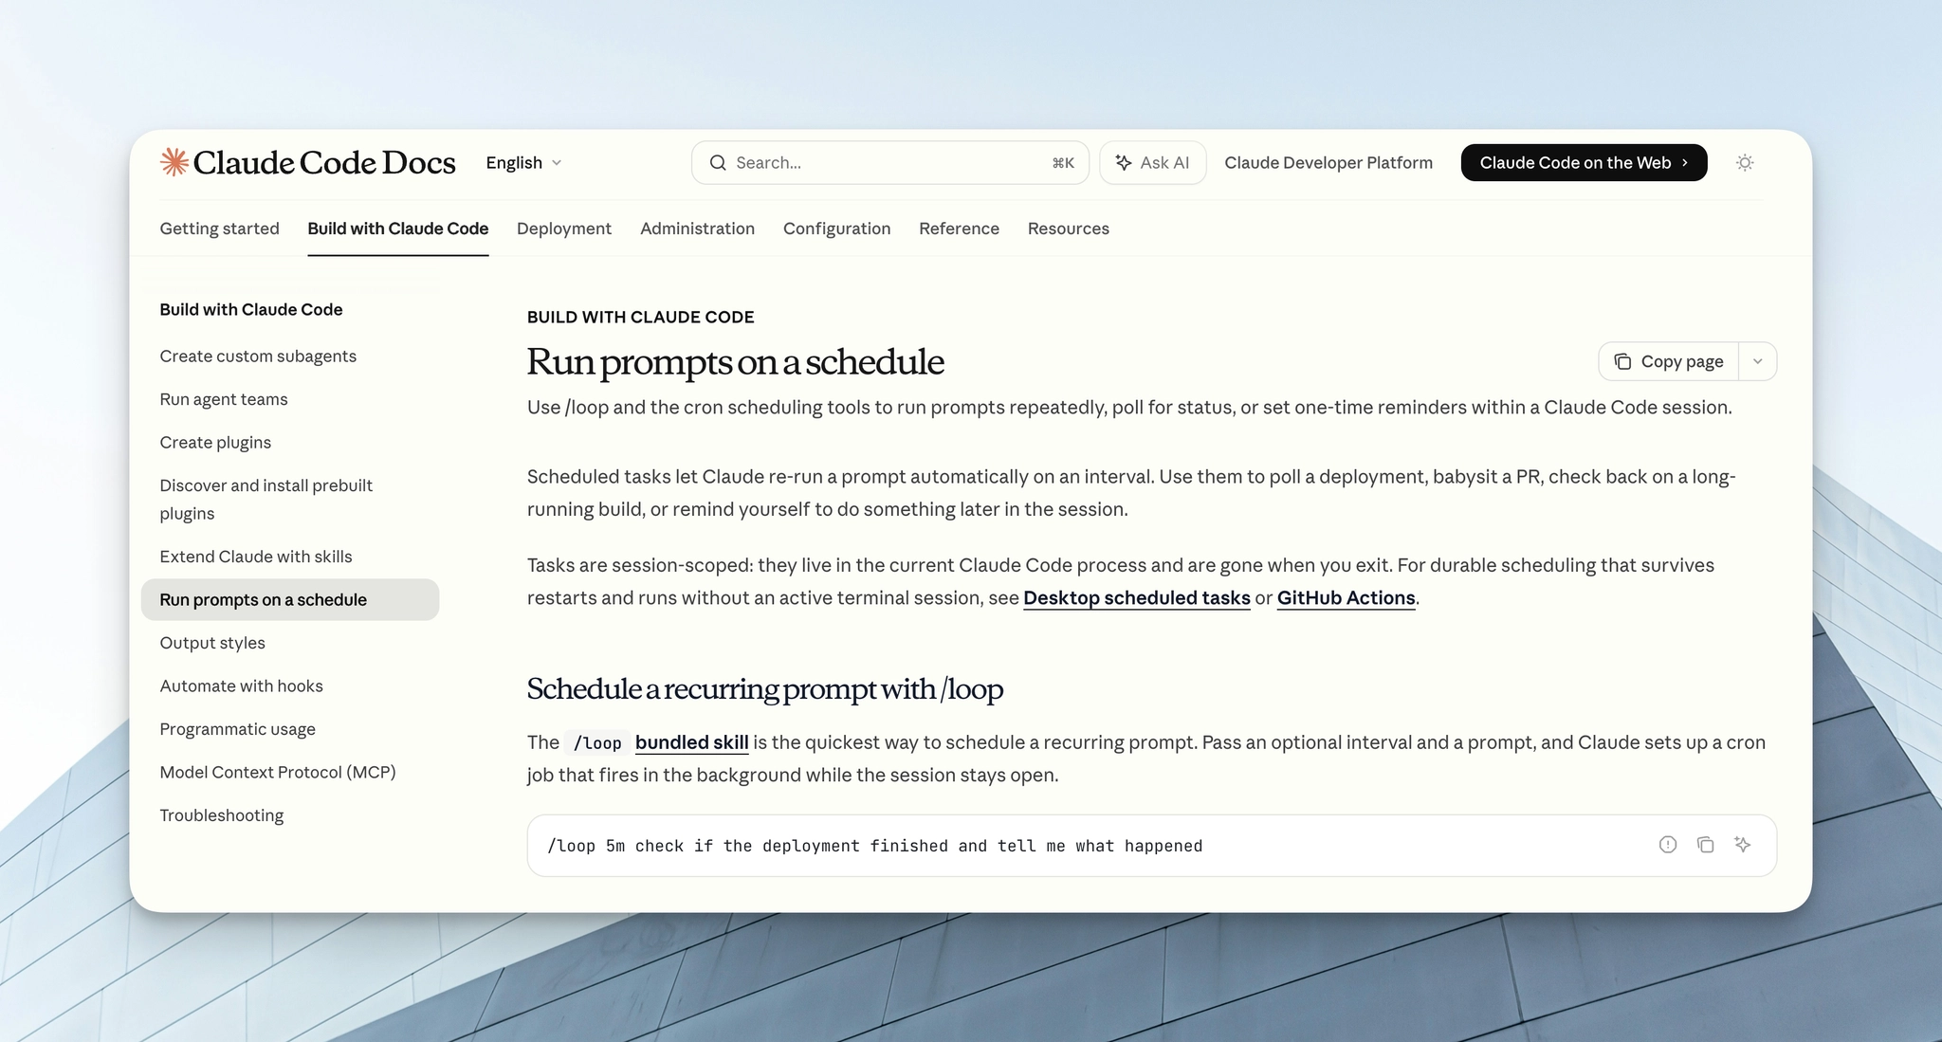Click the copy icon in Copy page button
This screenshot has height=1042, width=1942.
tap(1622, 361)
